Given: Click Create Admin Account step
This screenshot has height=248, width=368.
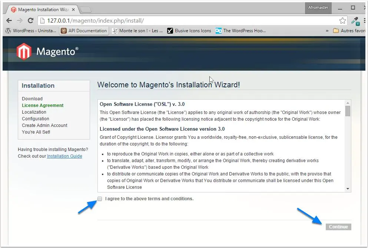Looking at the screenshot, I should (x=44, y=125).
